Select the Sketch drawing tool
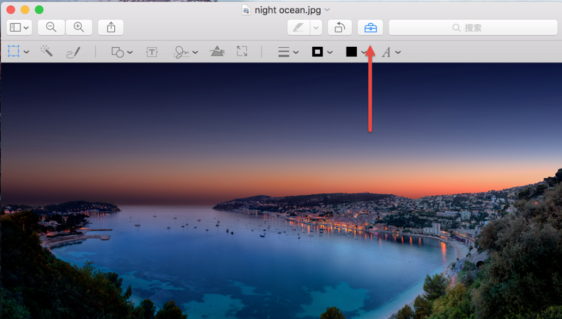The width and height of the screenshot is (562, 319). point(74,52)
